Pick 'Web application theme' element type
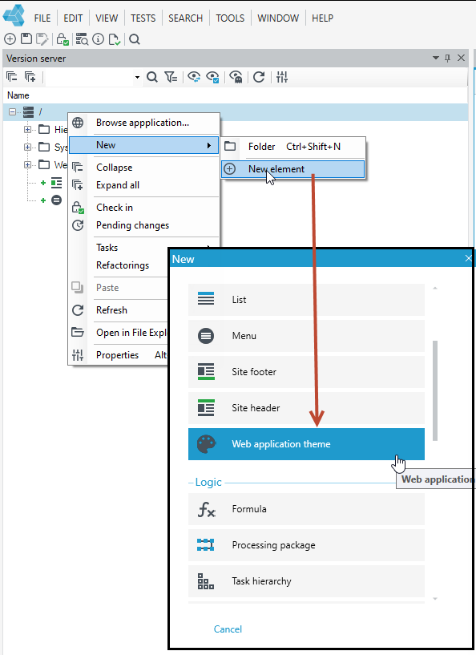 click(x=306, y=444)
